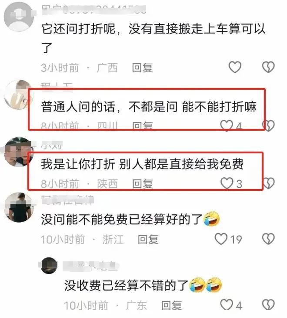Dislike the Guangdong reply via broken heart
287x318 pixels.
pyautogui.click(x=268, y=304)
